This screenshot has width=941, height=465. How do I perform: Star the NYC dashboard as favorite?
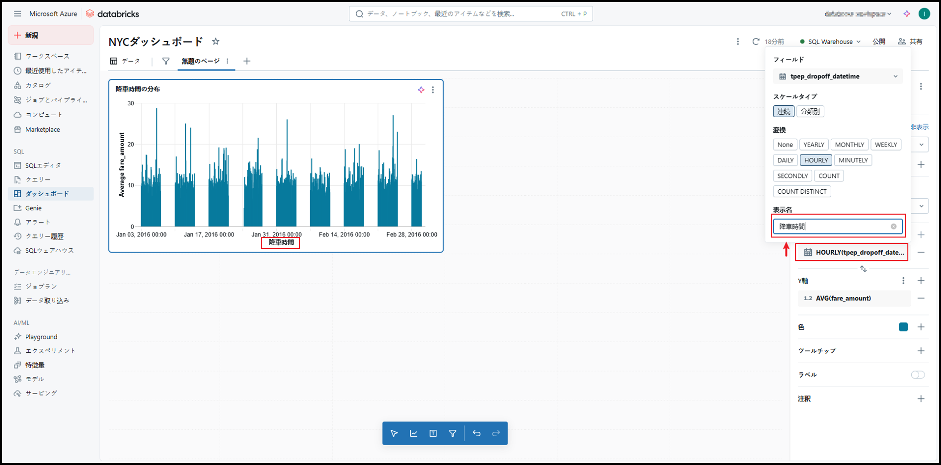tap(216, 41)
